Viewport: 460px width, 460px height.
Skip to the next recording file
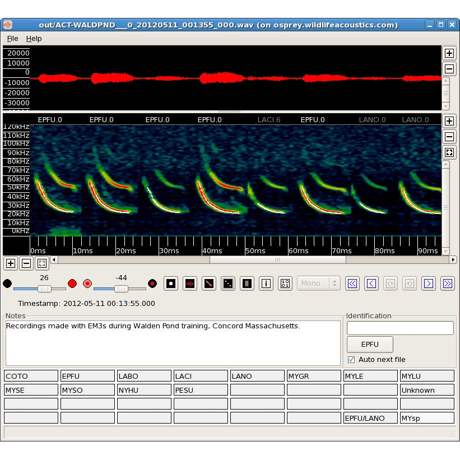point(429,284)
